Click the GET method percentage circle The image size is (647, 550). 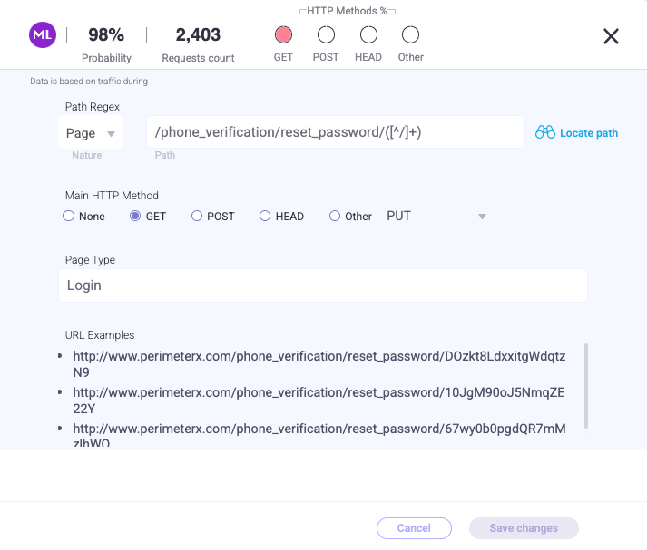click(x=283, y=35)
